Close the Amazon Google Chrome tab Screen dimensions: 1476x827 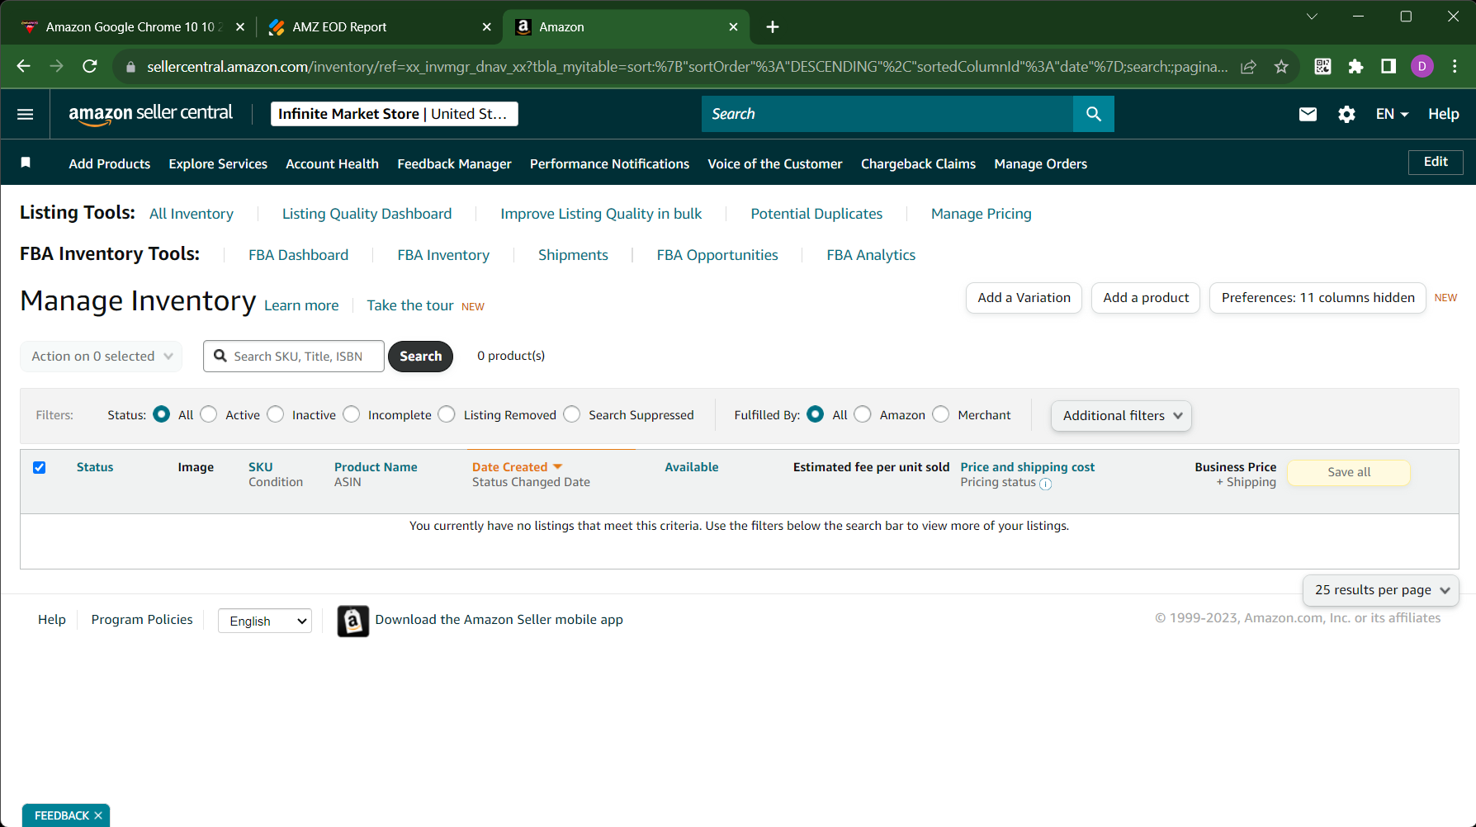click(240, 26)
